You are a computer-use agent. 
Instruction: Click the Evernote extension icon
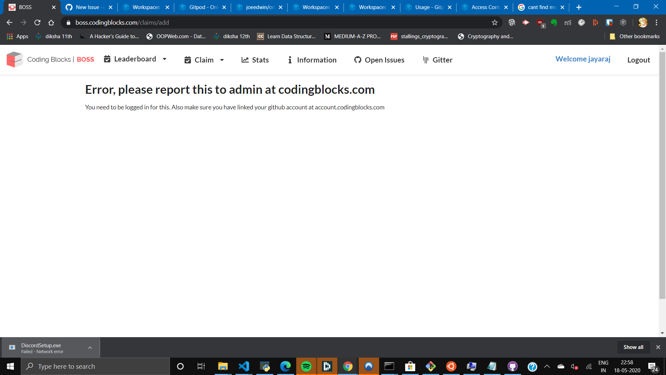click(554, 23)
